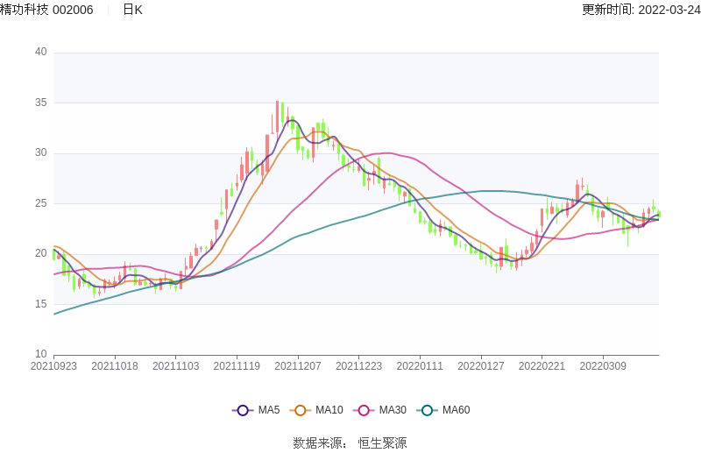The image size is (701, 453).
Task: Hide the MA10 series via its label
Action: pos(329,410)
